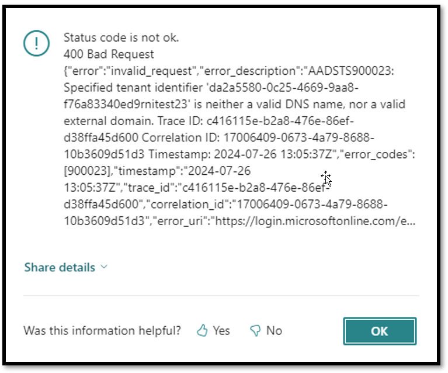The image size is (448, 373).
Task: Click the '[900023]' error codes value
Action: (x=87, y=171)
